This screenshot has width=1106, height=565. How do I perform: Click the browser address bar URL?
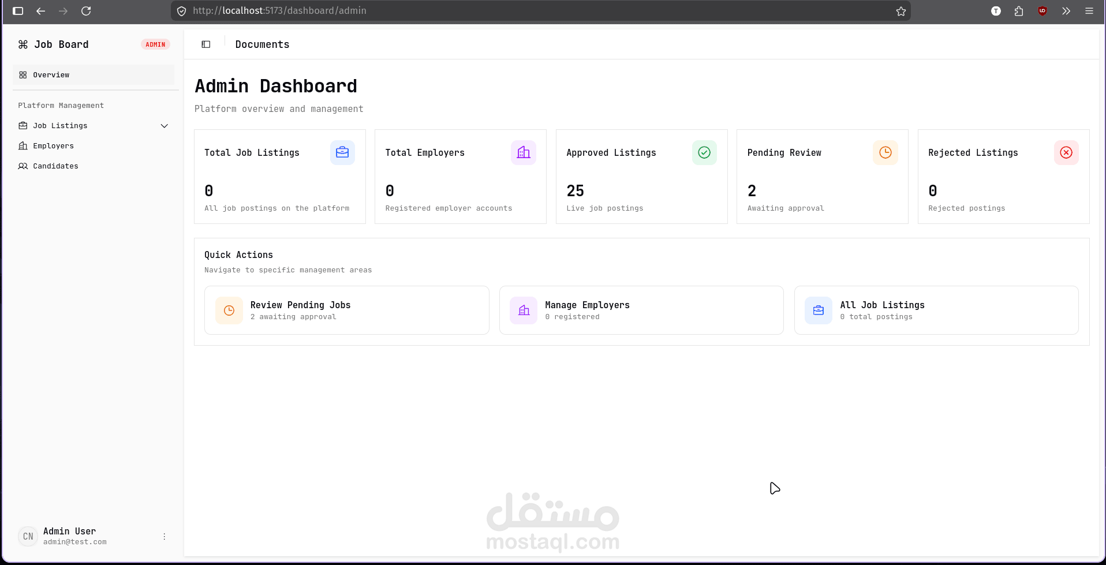click(279, 11)
